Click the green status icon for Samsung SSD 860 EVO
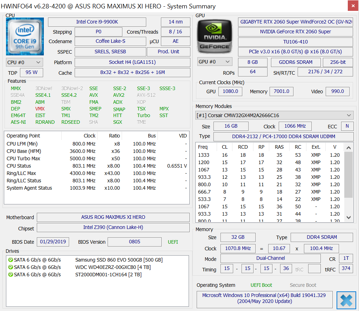The image size is (359, 311). pos(11,260)
